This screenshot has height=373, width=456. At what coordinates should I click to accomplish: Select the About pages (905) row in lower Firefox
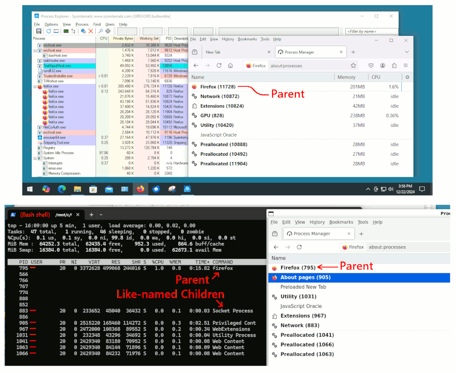tap(359, 278)
